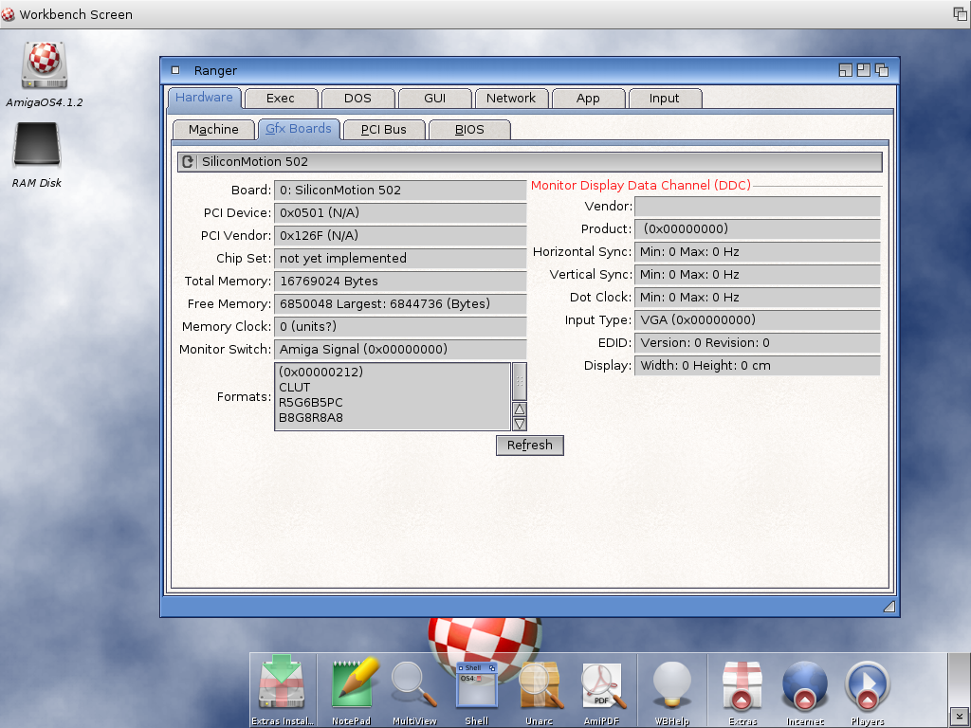Open AmiPDF from the dock
The image size is (971, 728).
tap(602, 685)
